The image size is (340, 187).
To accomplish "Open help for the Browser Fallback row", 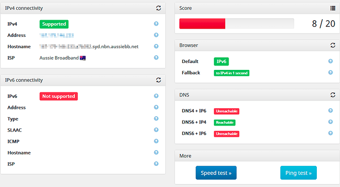I will pos(331,72).
